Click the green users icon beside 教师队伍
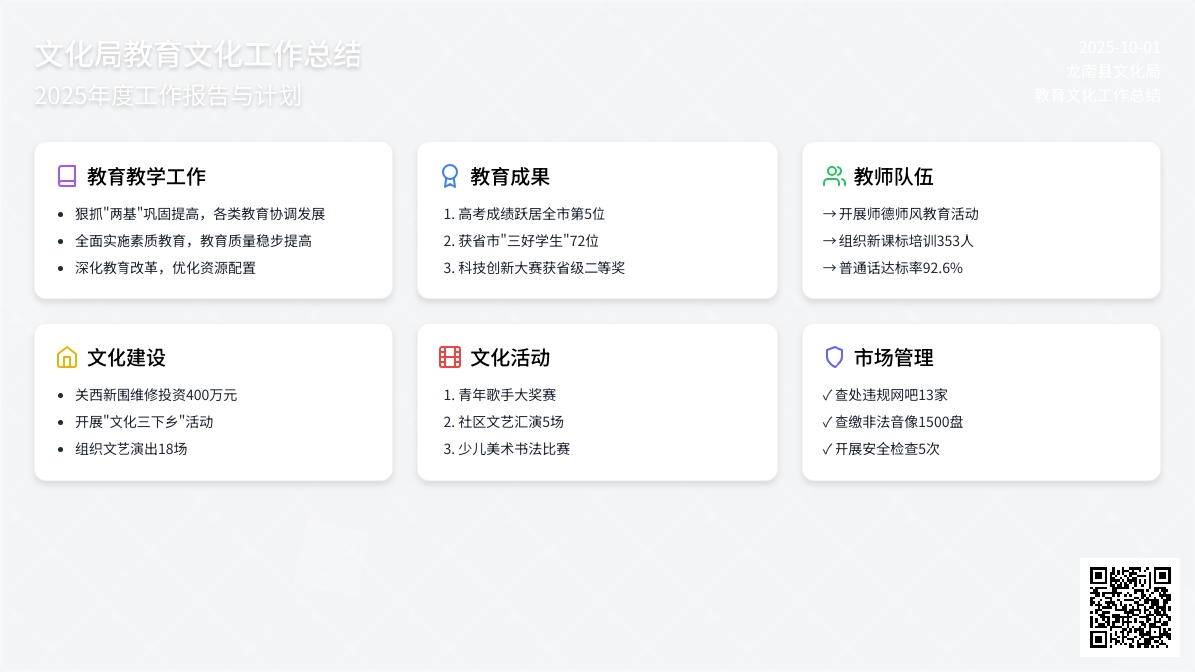1195x672 pixels. [834, 176]
